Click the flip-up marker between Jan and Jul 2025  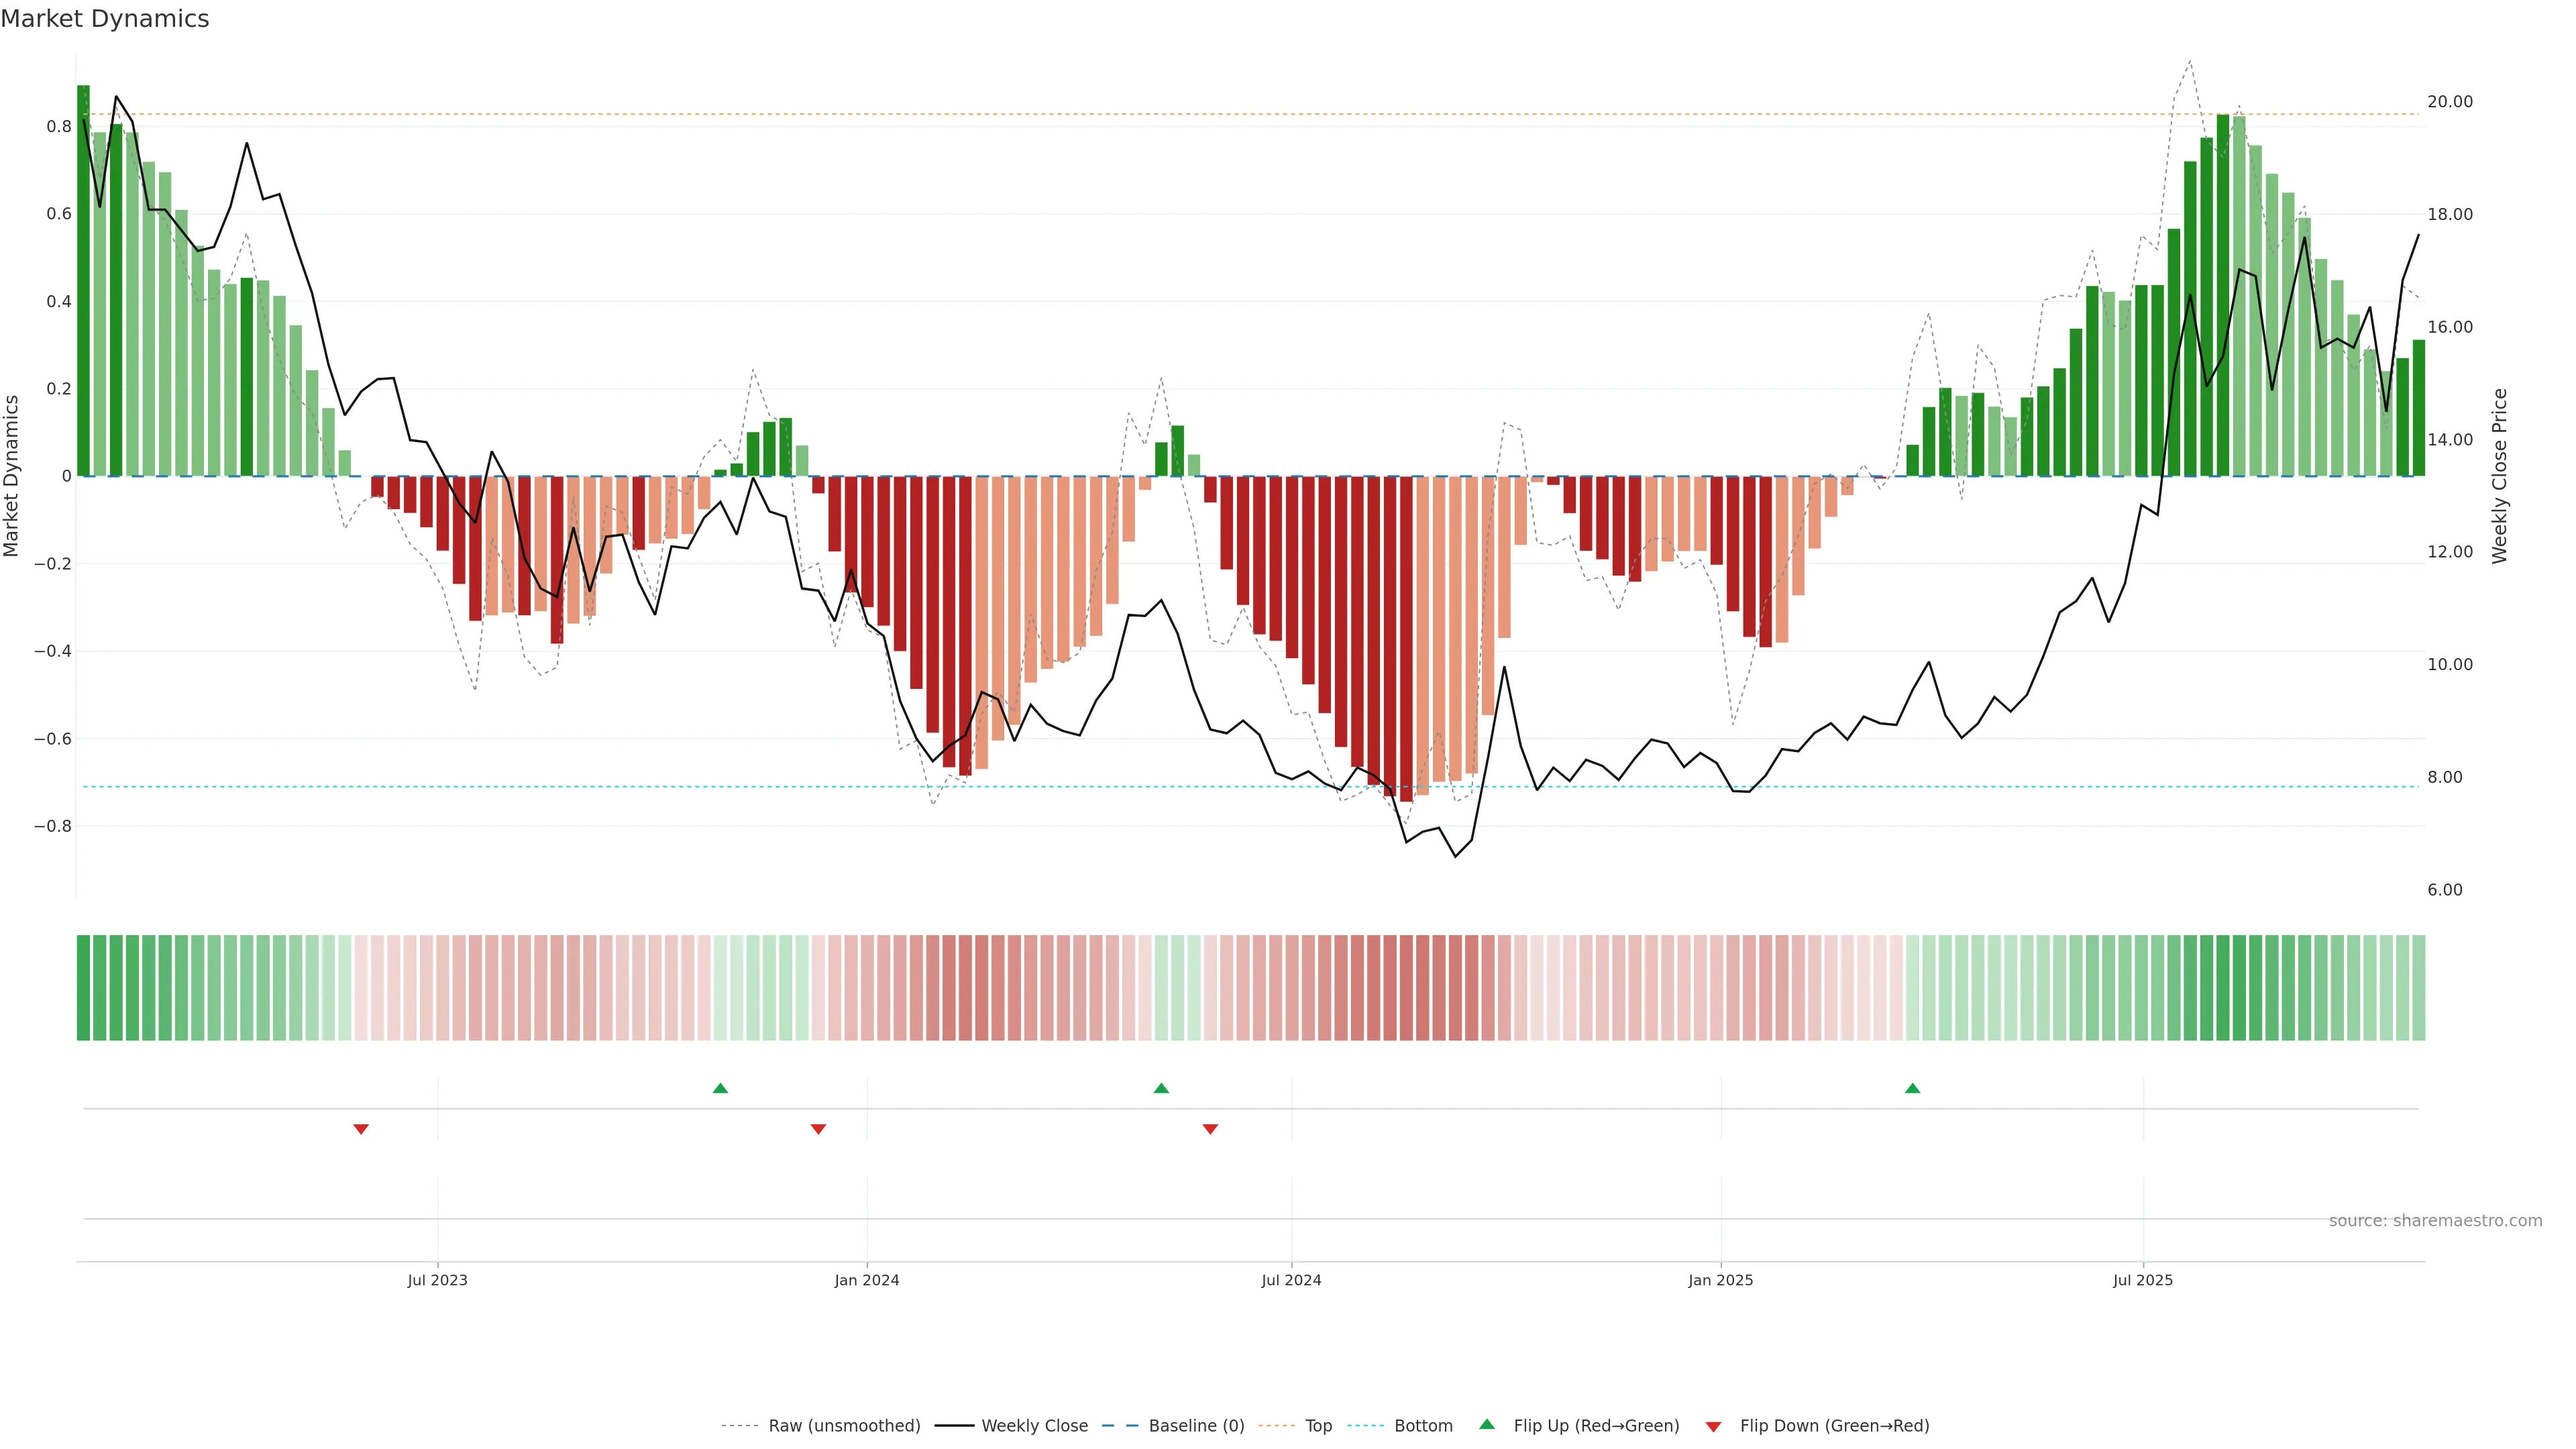[1912, 1088]
